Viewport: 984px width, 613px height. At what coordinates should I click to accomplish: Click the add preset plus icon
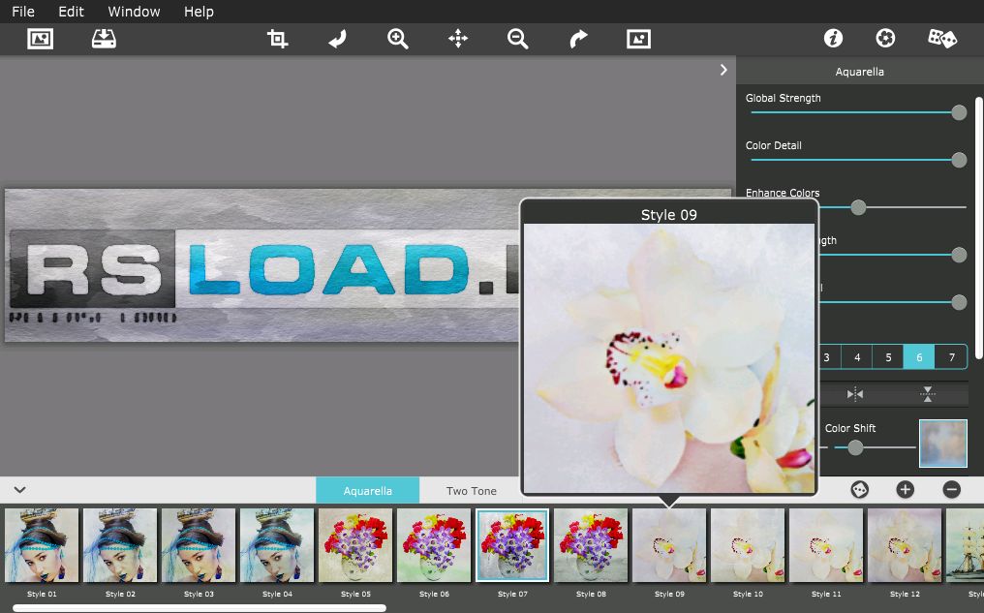point(905,489)
